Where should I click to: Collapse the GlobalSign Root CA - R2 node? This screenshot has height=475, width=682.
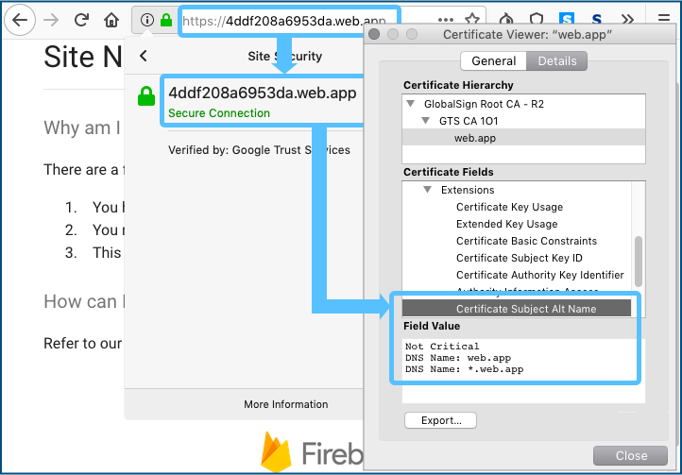[410, 104]
